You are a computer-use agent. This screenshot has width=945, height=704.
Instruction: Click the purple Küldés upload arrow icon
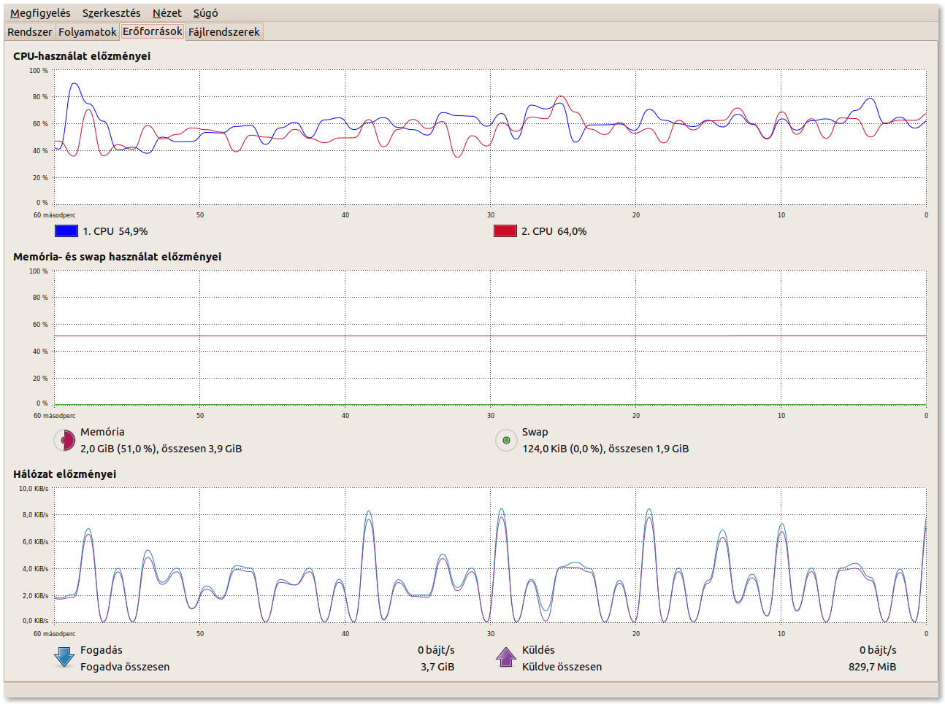point(506,657)
